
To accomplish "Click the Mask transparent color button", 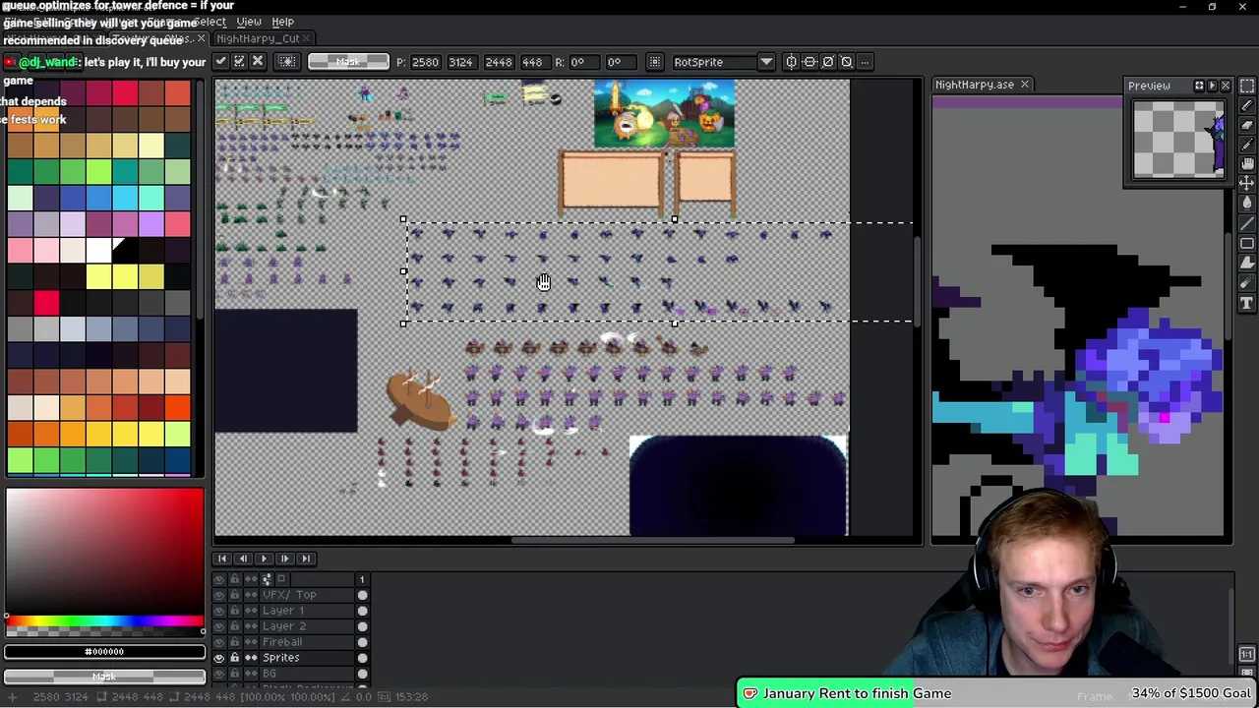I will (x=348, y=61).
